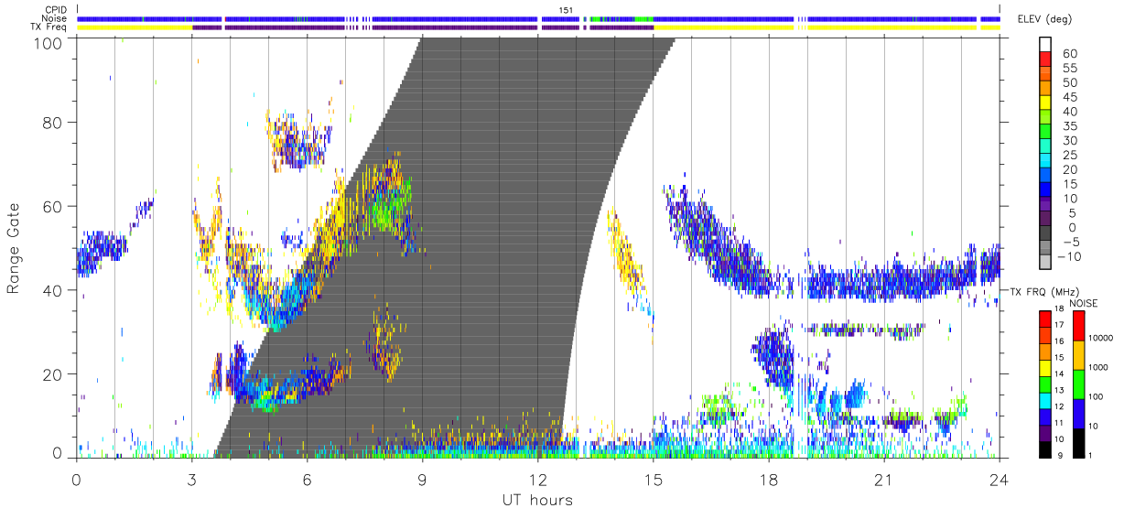Click the 'NOISE' legend title

point(1084,303)
